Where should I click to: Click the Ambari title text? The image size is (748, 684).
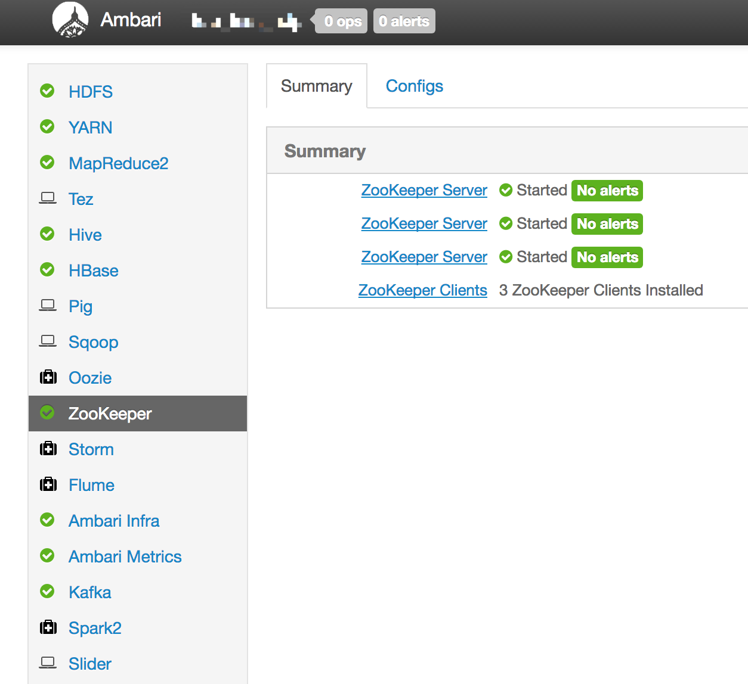coord(131,20)
